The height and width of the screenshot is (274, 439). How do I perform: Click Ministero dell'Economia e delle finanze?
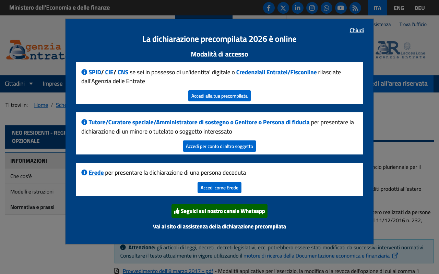pyautogui.click(x=59, y=8)
